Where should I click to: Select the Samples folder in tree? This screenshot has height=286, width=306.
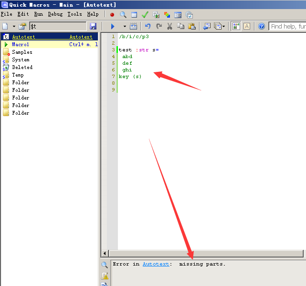[x=22, y=52]
